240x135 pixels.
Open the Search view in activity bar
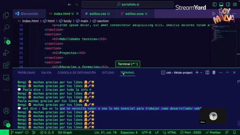point(6,27)
